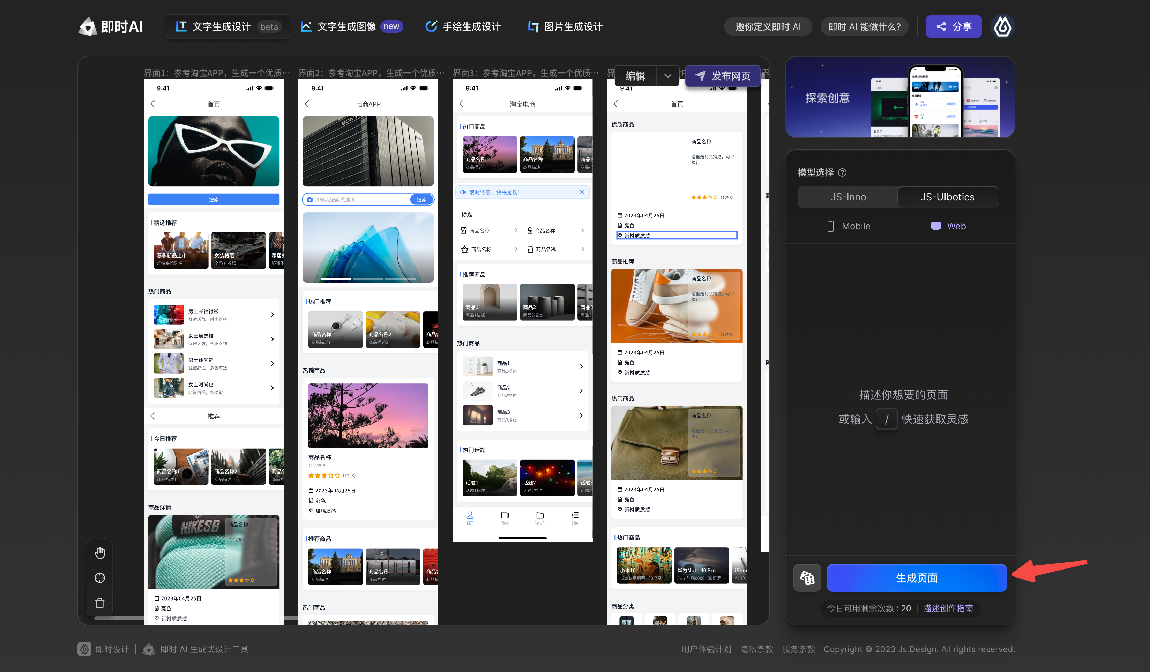Expand the 商品3 row chevron in 界面3
Image resolution: width=1150 pixels, height=672 pixels.
pos(581,415)
